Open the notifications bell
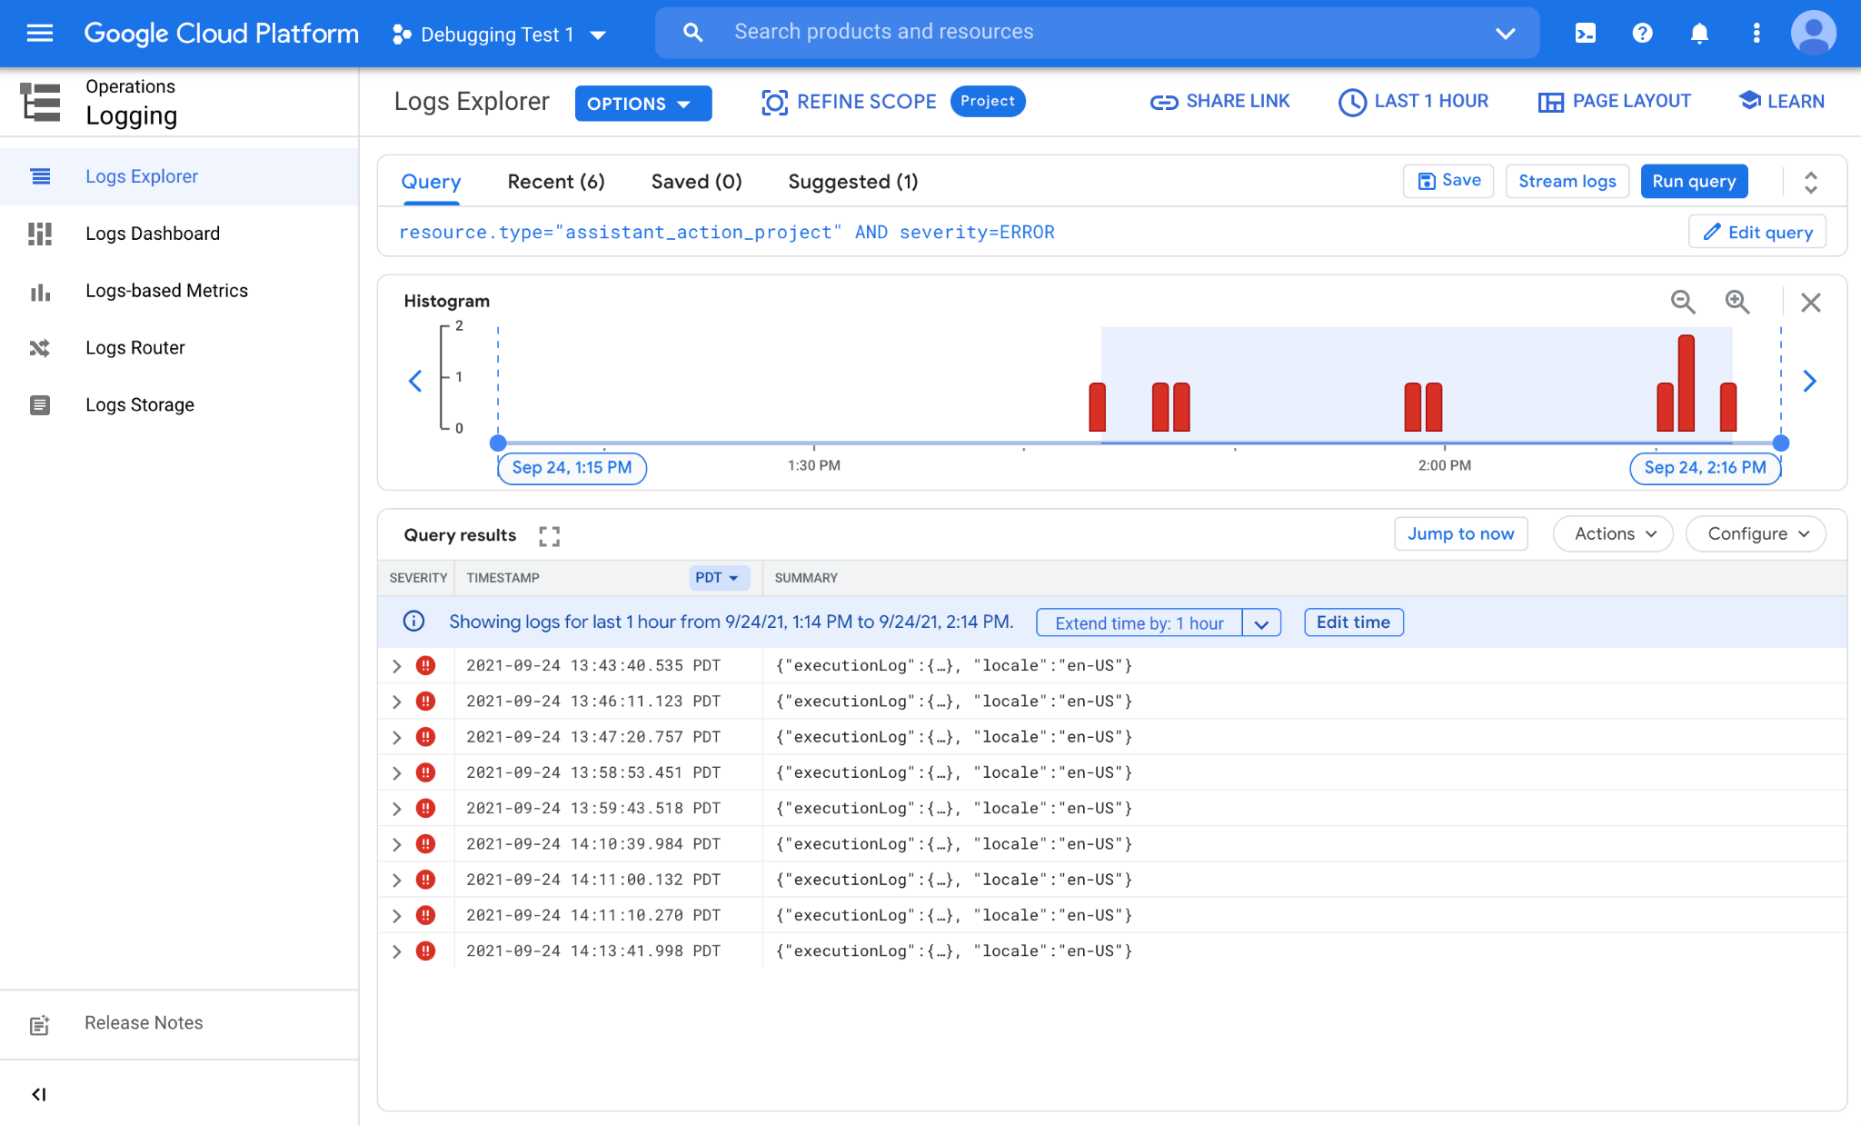Image resolution: width=1861 pixels, height=1125 pixels. point(1699,34)
